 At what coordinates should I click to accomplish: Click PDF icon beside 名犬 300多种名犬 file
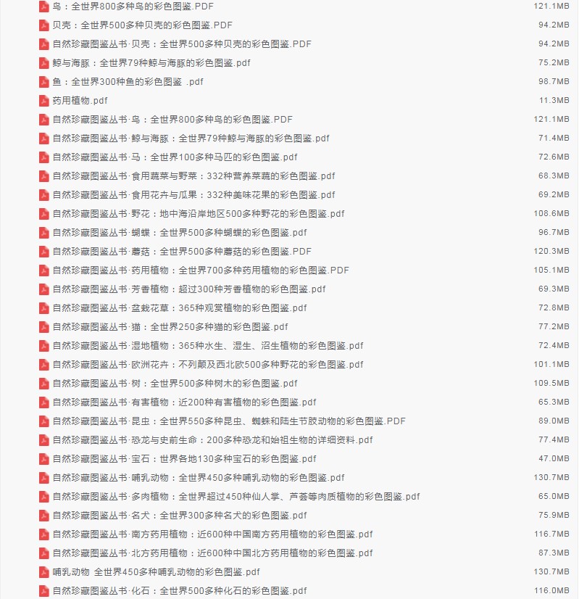[44, 516]
